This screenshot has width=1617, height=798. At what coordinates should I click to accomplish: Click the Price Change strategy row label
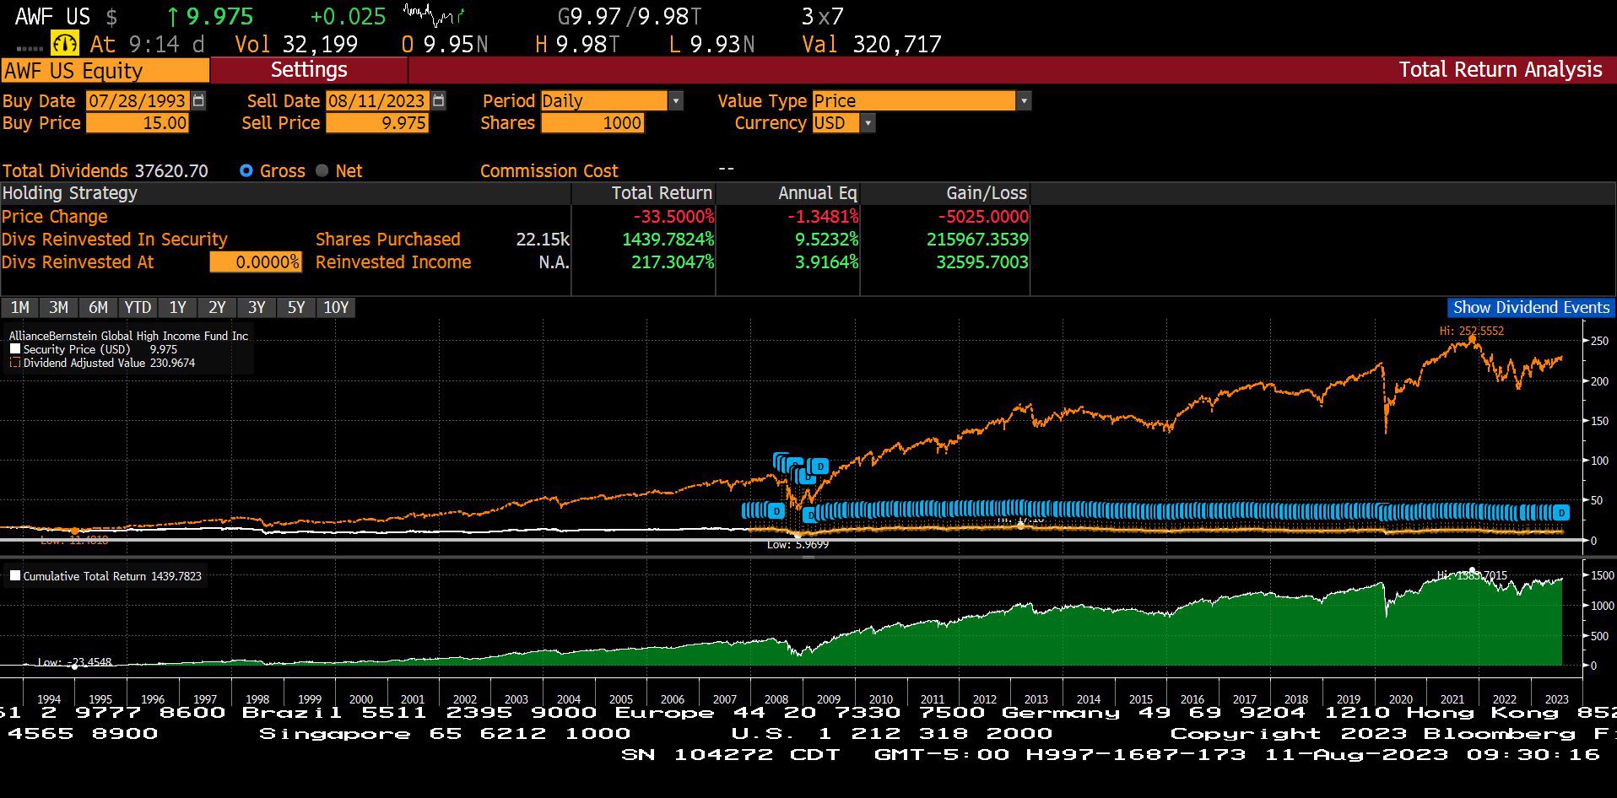(x=55, y=217)
